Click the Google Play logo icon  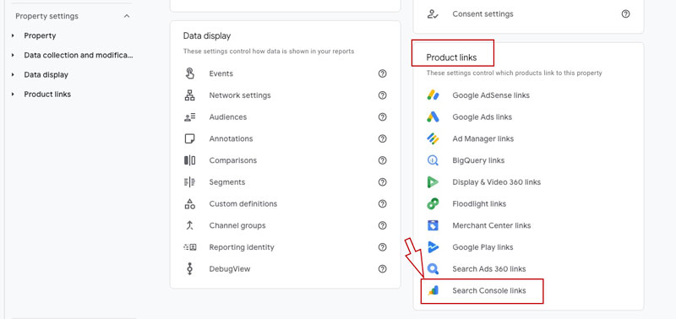tap(433, 247)
